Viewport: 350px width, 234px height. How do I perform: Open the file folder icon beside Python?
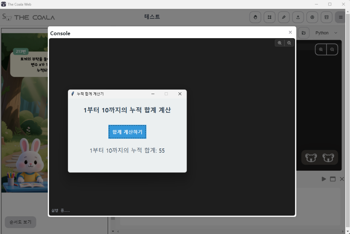304,33
